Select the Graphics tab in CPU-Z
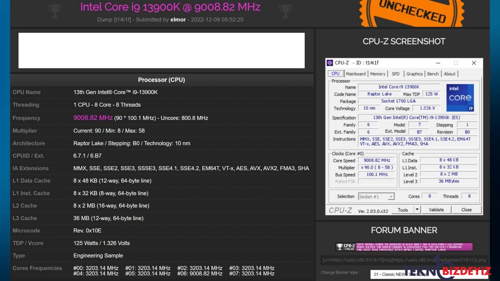Screen dimensions: 500x281 (414, 74)
